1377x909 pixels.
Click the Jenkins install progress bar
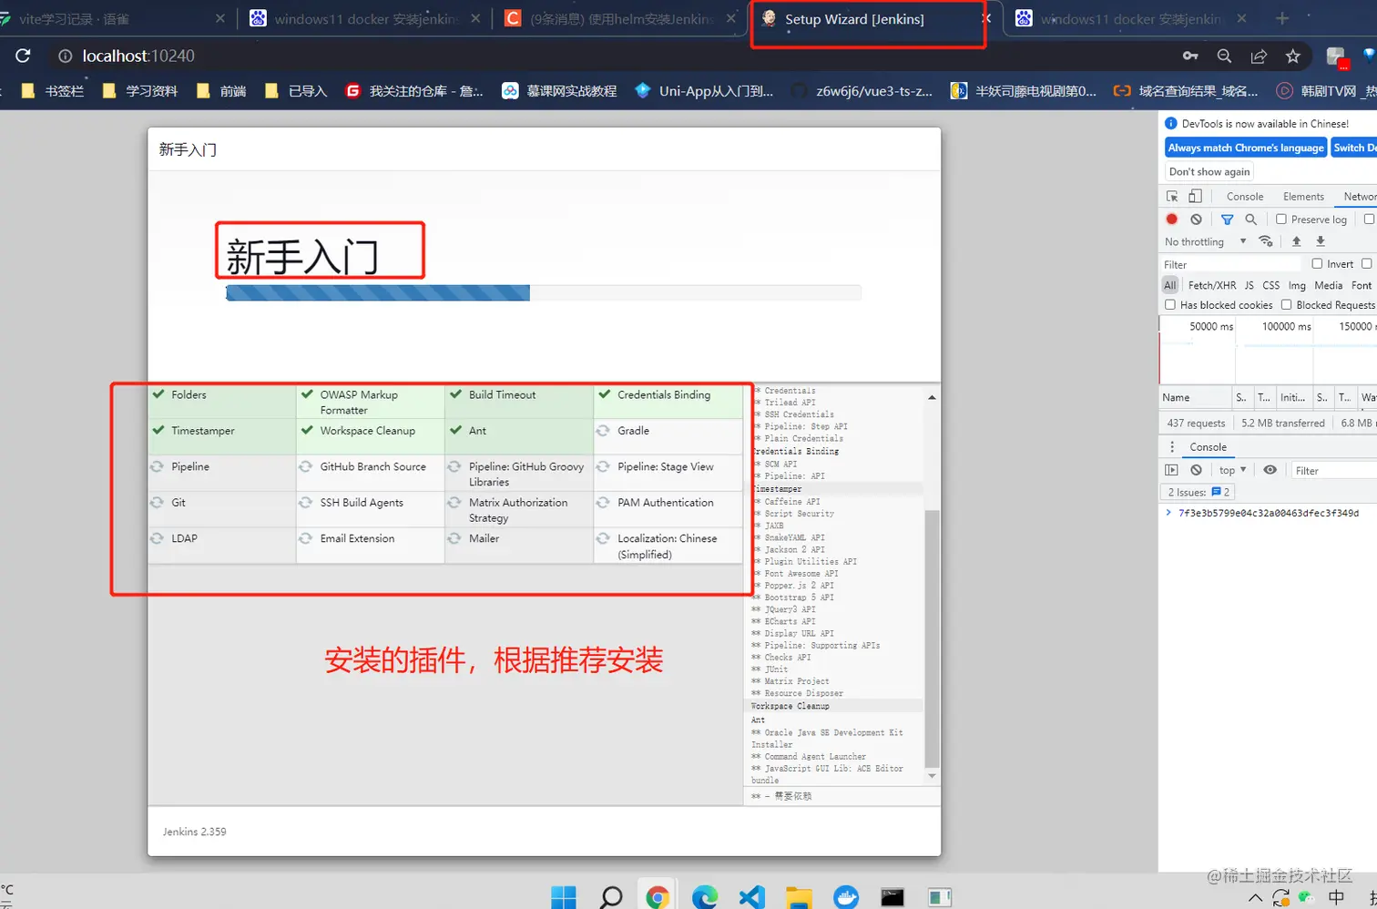pos(543,292)
